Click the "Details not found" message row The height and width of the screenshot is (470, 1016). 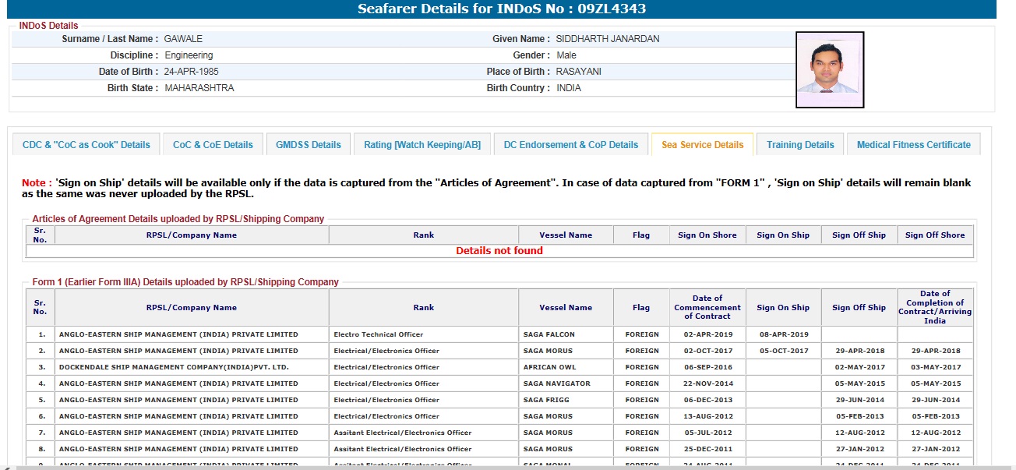[x=499, y=251]
